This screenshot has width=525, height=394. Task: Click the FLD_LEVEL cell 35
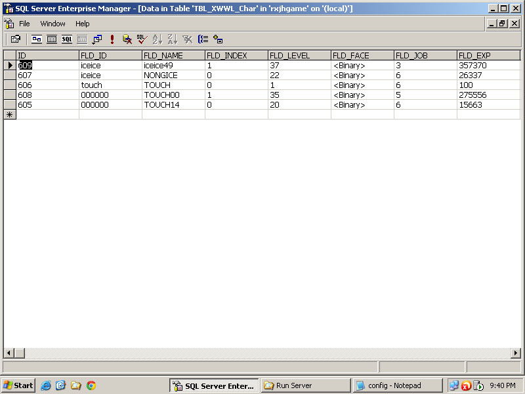click(299, 95)
